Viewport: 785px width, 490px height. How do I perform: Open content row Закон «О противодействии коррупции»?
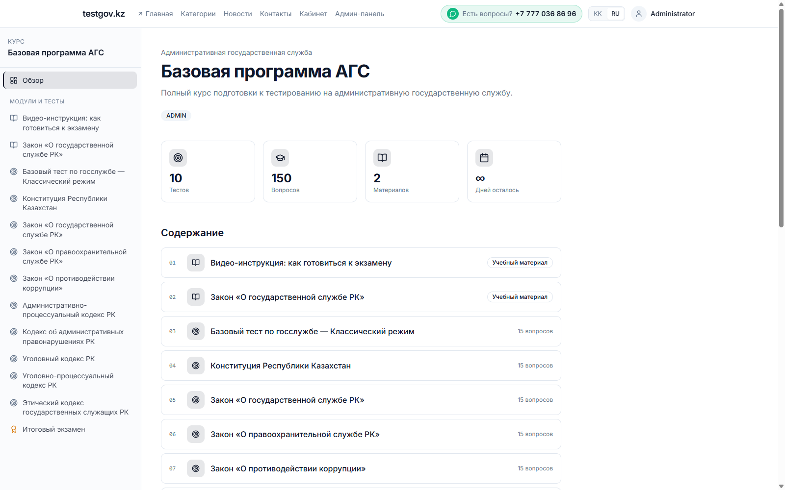(x=361, y=468)
